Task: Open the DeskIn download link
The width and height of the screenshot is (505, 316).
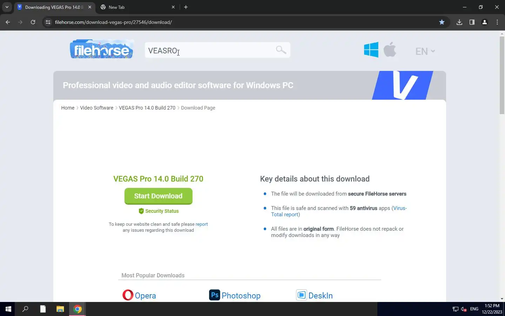Action: point(321,296)
